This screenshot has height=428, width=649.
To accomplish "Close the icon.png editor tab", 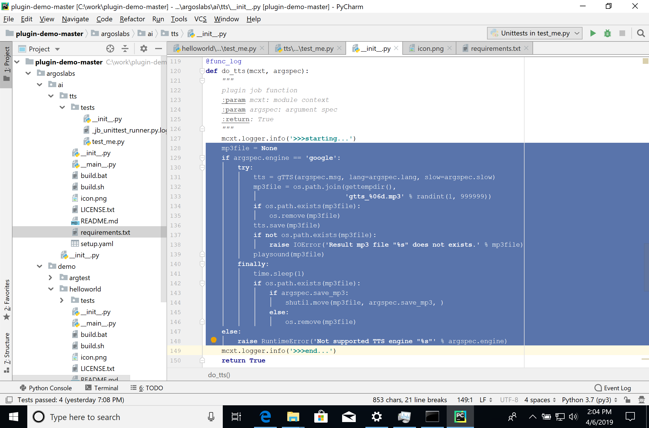I will coord(450,48).
